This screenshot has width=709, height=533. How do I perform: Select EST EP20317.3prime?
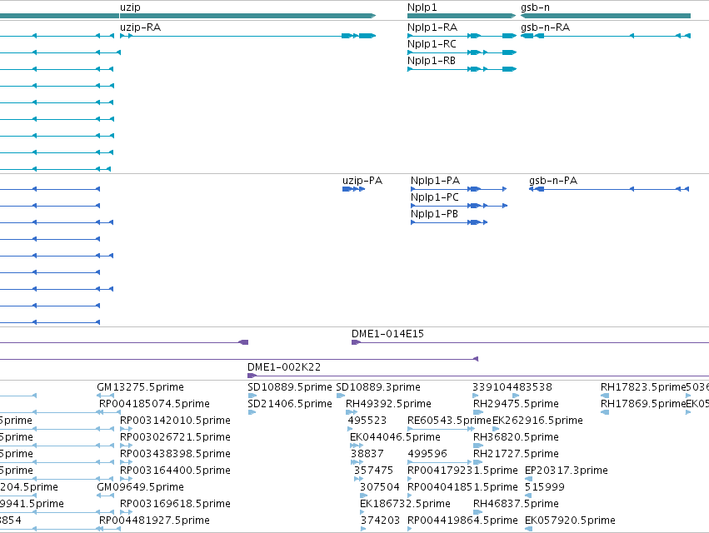pyautogui.click(x=566, y=471)
